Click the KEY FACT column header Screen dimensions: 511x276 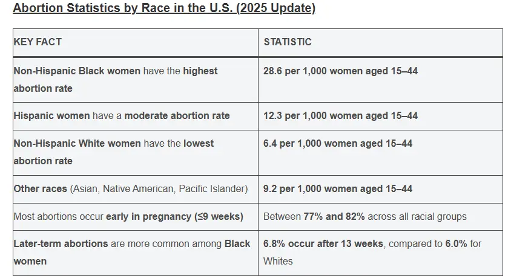coord(38,42)
